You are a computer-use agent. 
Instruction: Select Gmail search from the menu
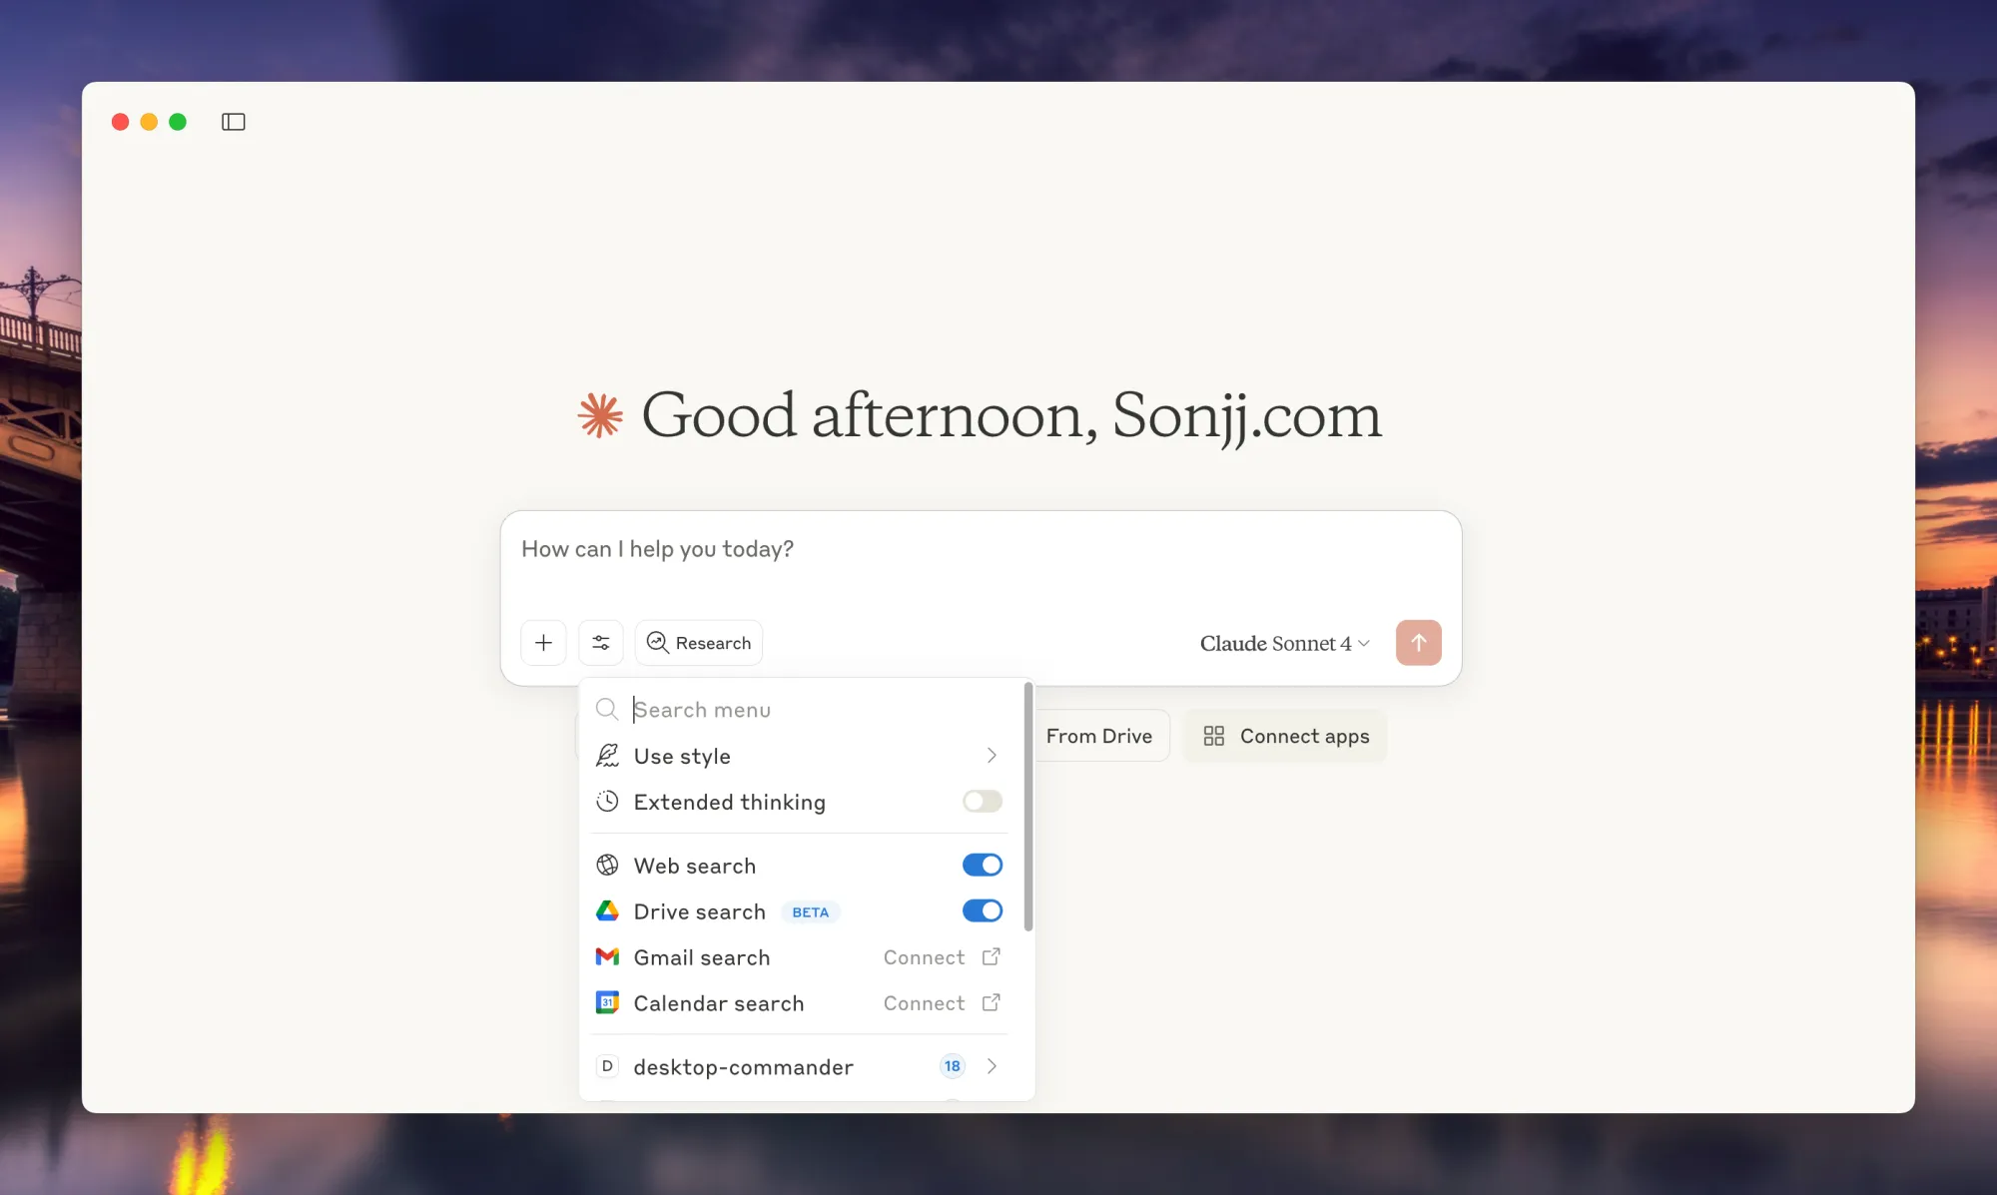(x=702, y=956)
